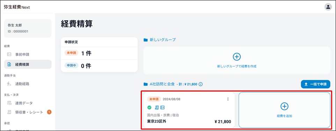Image resolution: width=336 pixels, height=131 pixels.
Task: Click the application form icon on the expense card
Action: click(162, 107)
